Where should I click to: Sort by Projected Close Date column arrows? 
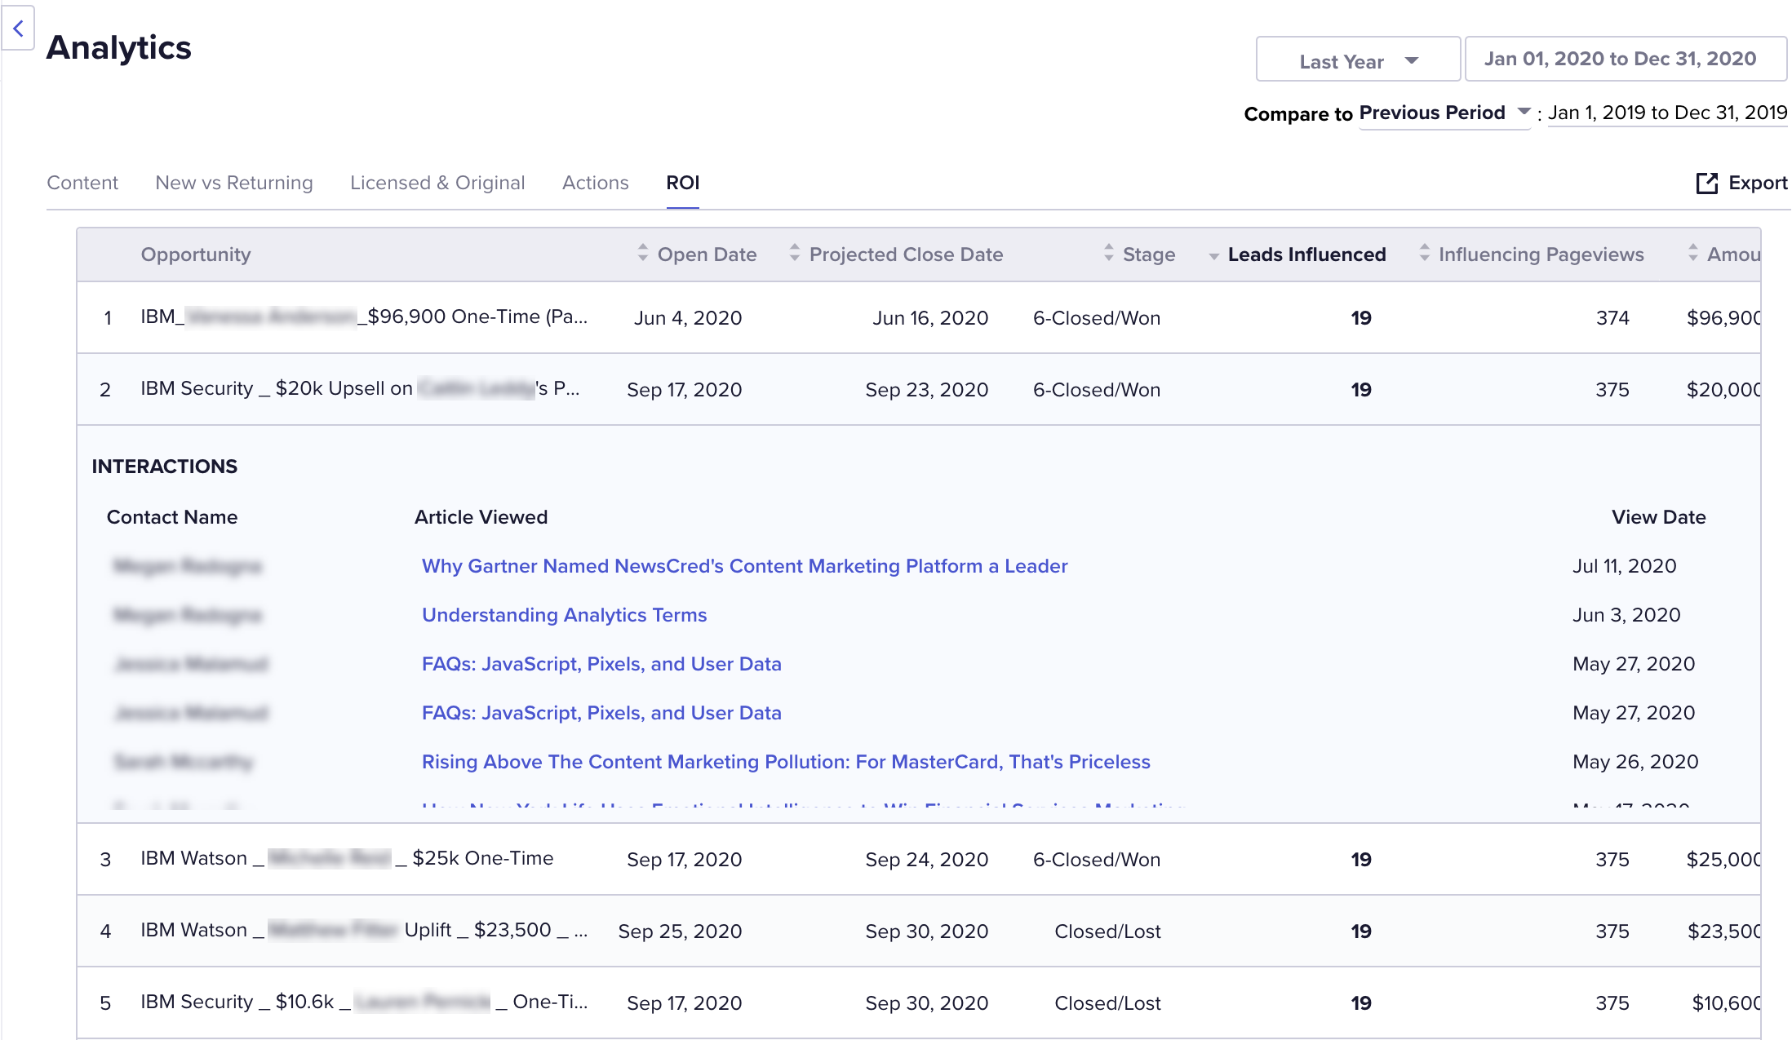pos(795,253)
